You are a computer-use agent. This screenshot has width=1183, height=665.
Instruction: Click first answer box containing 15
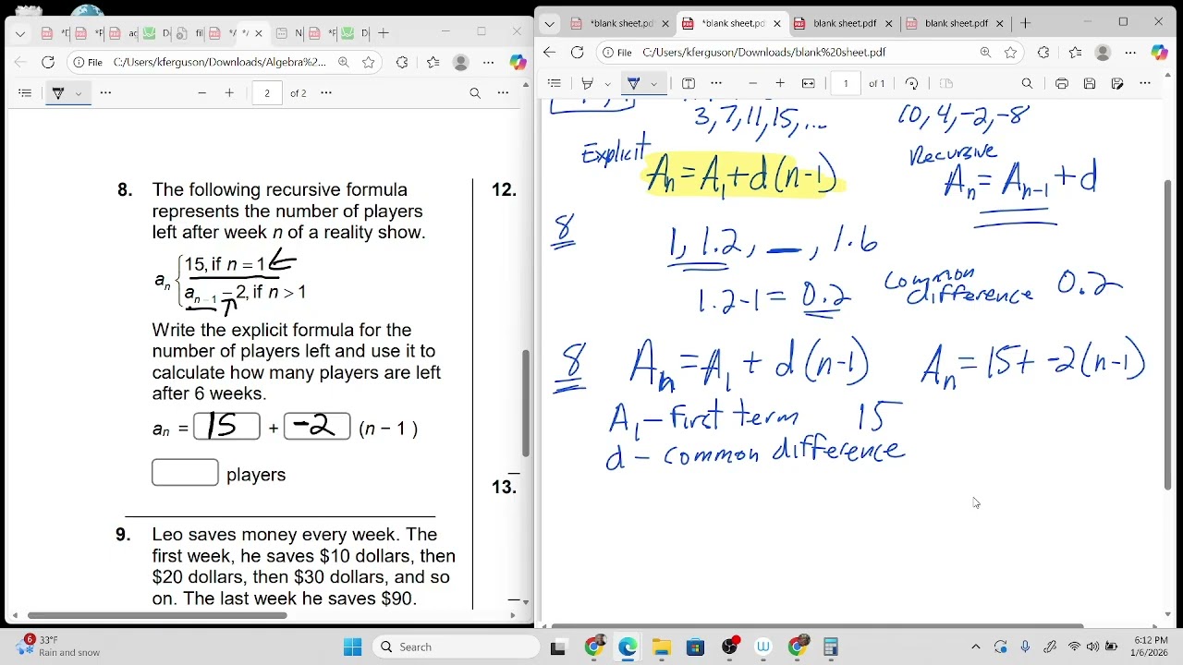(x=226, y=426)
